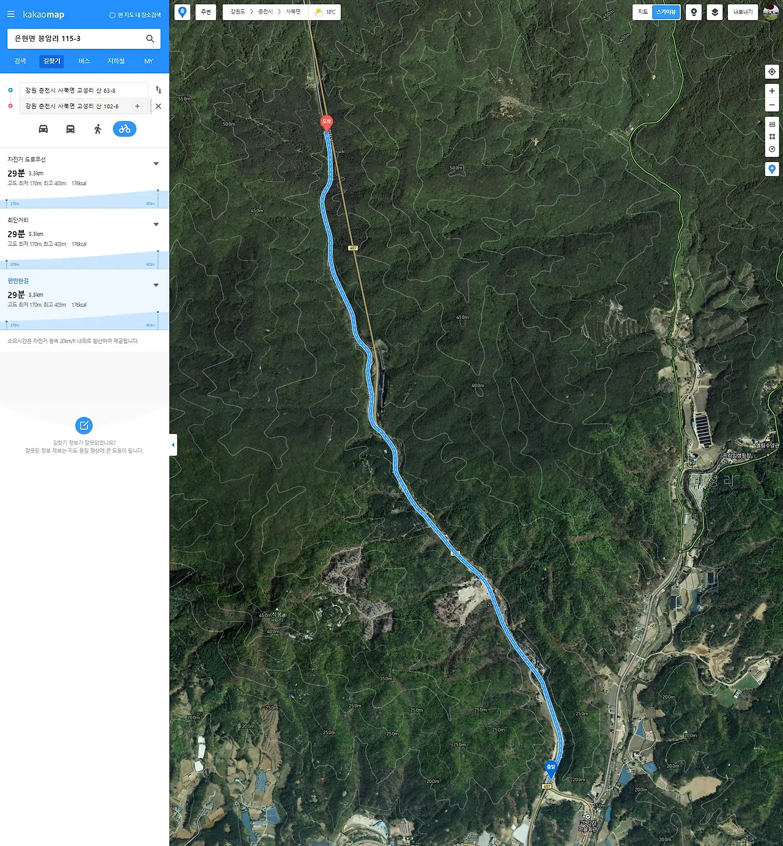Click the 주변 nearby button
Viewport: 783px width, 846px height.
(x=206, y=12)
